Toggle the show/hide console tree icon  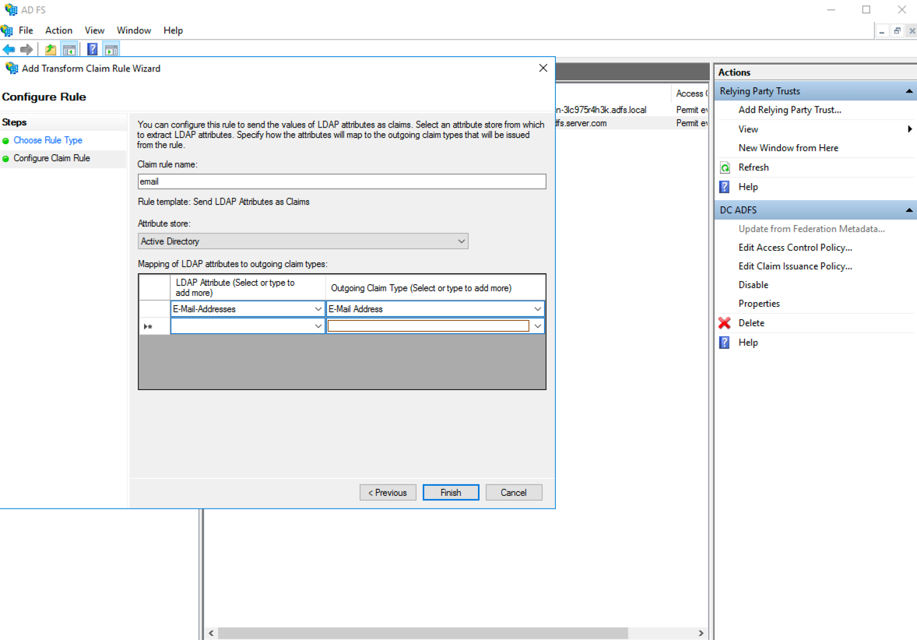(69, 49)
